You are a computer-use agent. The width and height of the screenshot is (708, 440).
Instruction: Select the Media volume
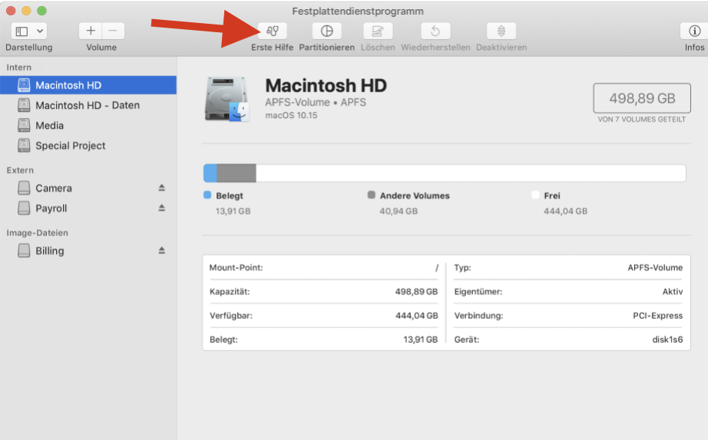pyautogui.click(x=49, y=125)
